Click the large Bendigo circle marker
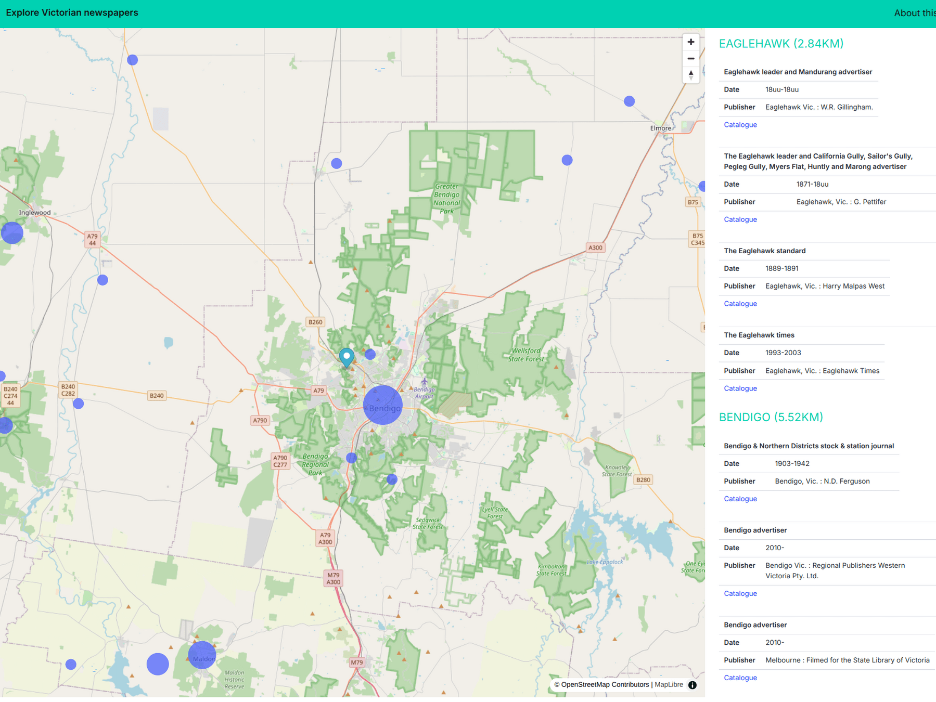This screenshot has width=936, height=702. (x=383, y=405)
